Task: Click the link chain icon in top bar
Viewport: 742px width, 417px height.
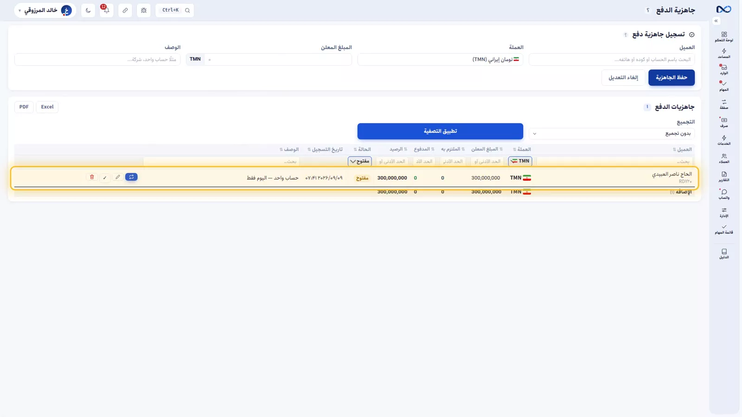Action: [x=125, y=10]
